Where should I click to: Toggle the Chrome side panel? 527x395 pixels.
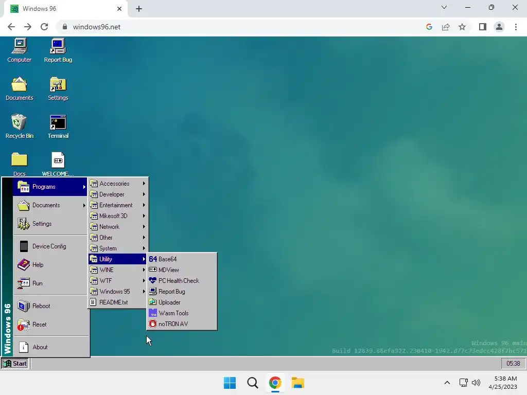[x=483, y=27]
